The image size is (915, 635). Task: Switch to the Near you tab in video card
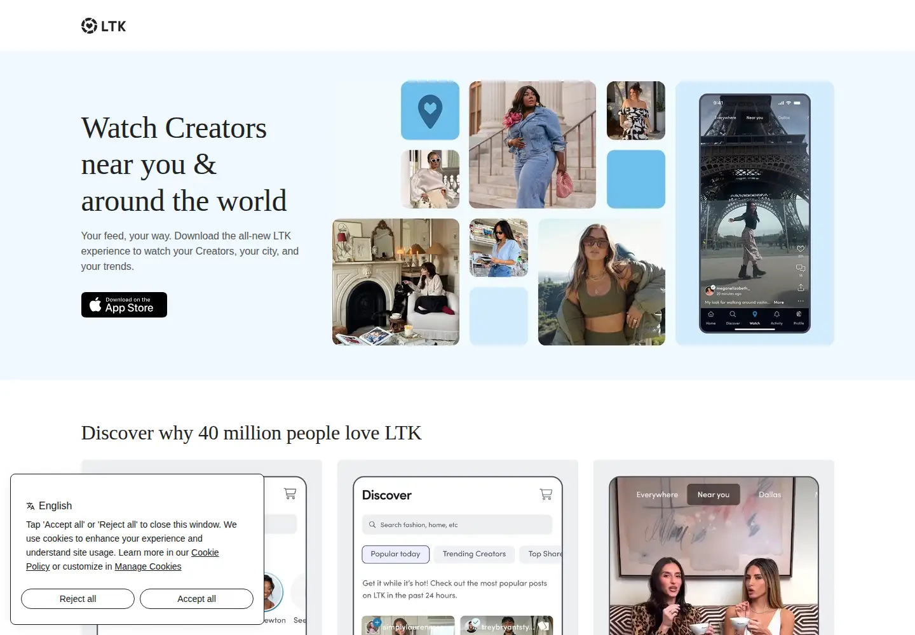[714, 495]
